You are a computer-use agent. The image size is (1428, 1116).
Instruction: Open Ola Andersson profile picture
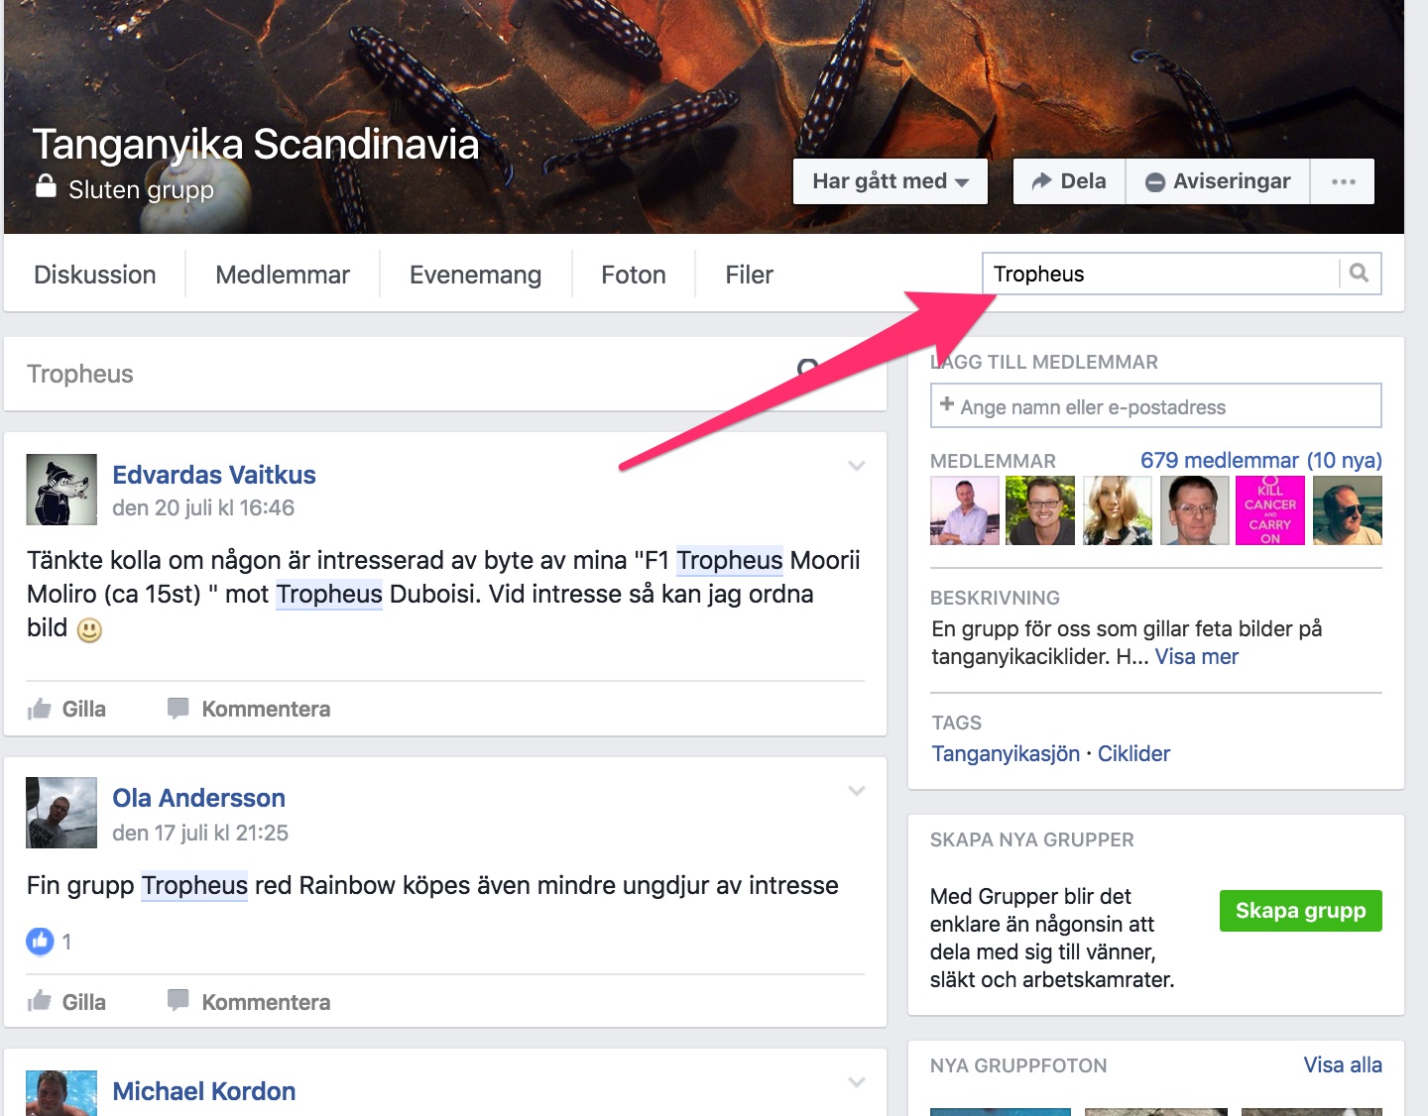click(61, 813)
